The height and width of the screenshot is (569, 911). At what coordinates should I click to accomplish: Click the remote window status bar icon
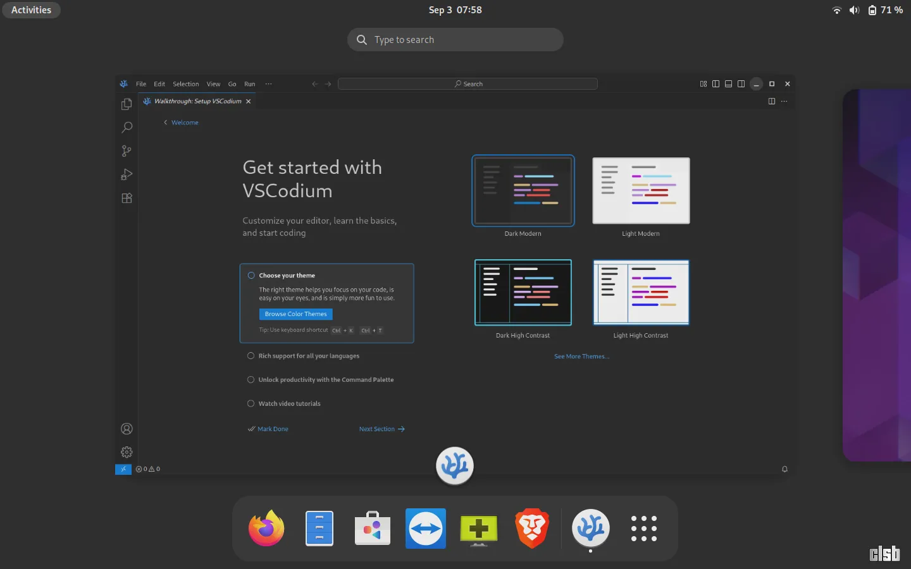(123, 469)
